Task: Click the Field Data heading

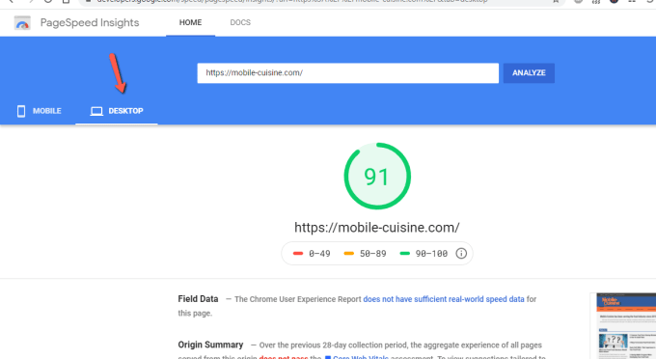Action: [198, 299]
